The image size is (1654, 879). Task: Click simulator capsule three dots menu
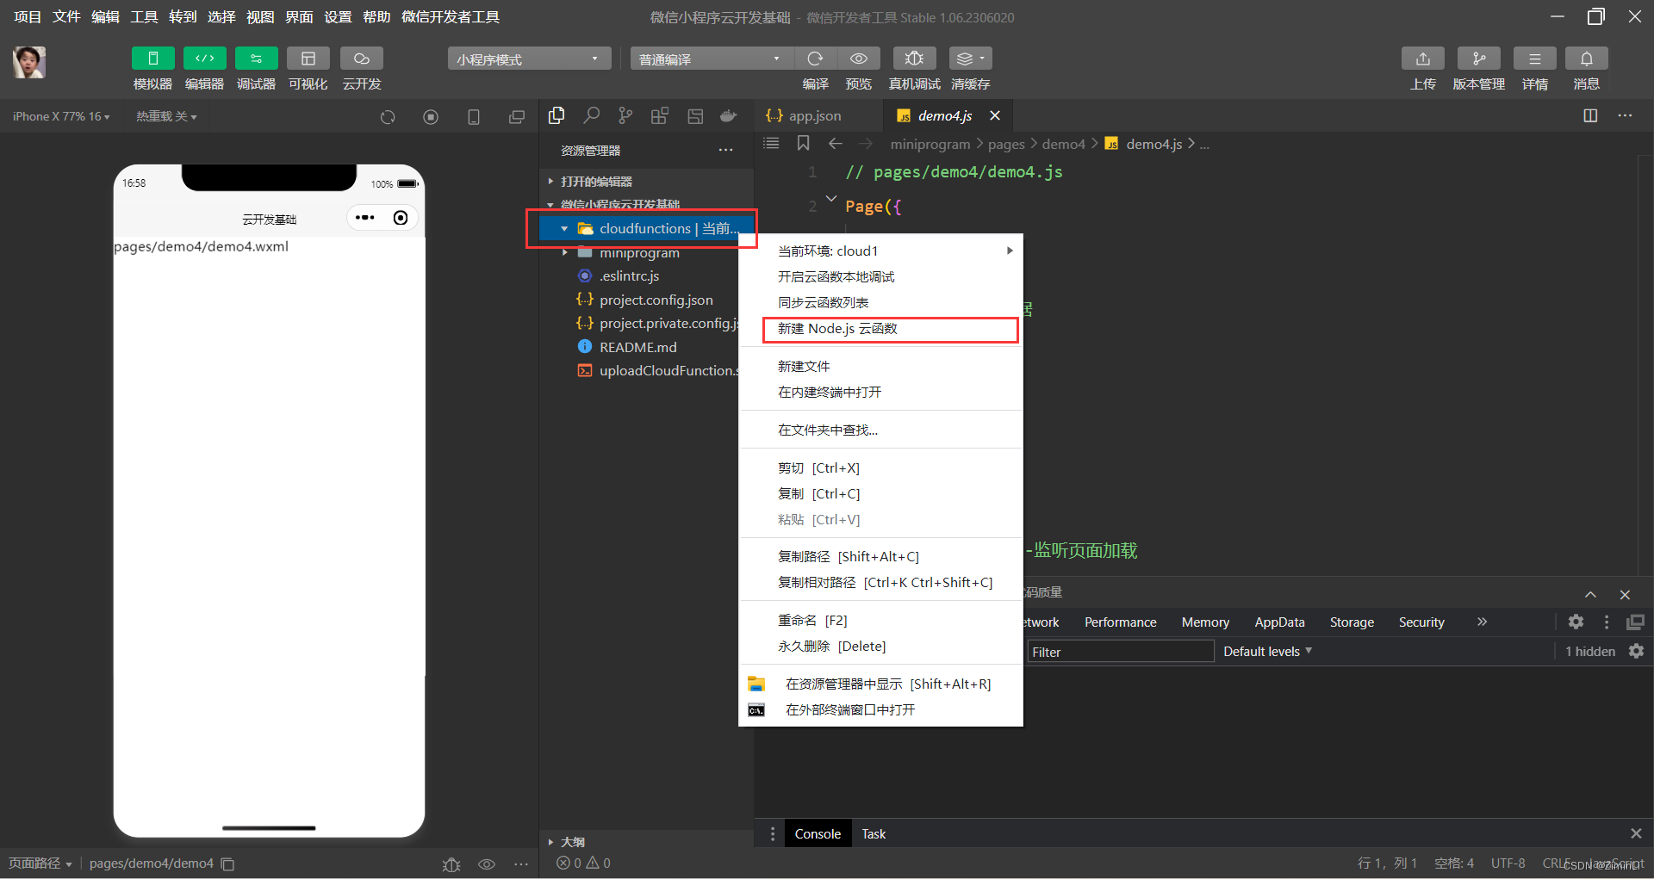(x=364, y=218)
